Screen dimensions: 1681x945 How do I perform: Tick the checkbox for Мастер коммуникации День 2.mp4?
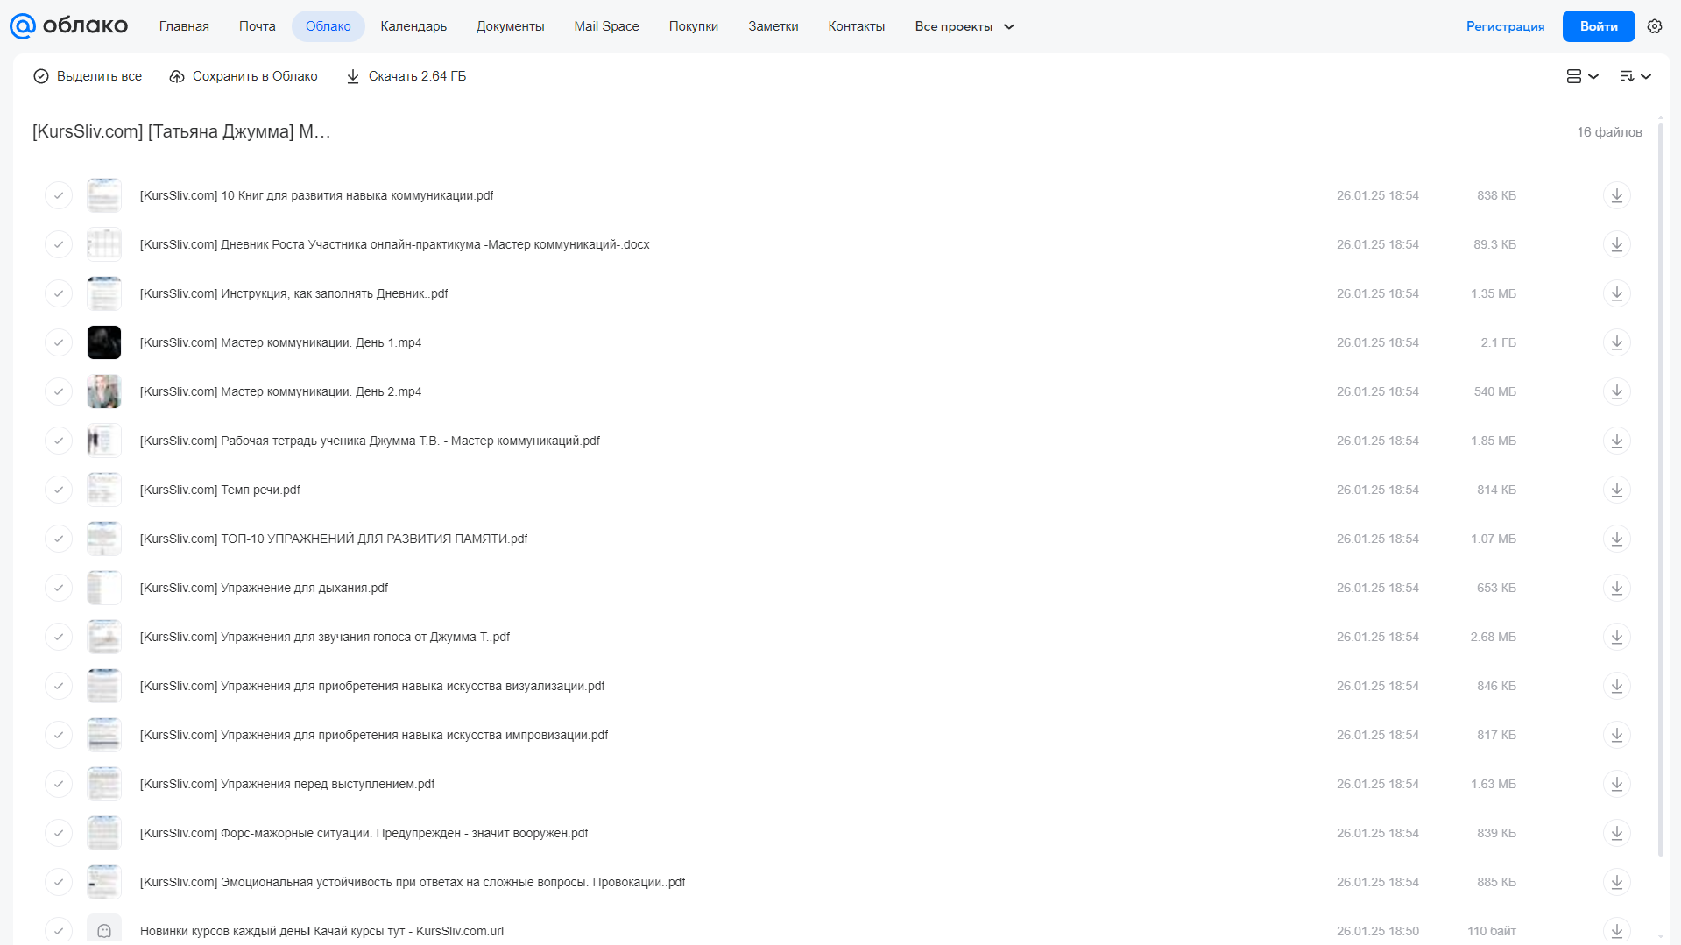coord(59,391)
